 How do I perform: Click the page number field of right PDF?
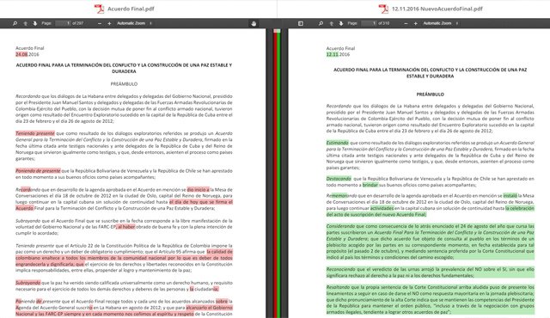[369, 23]
